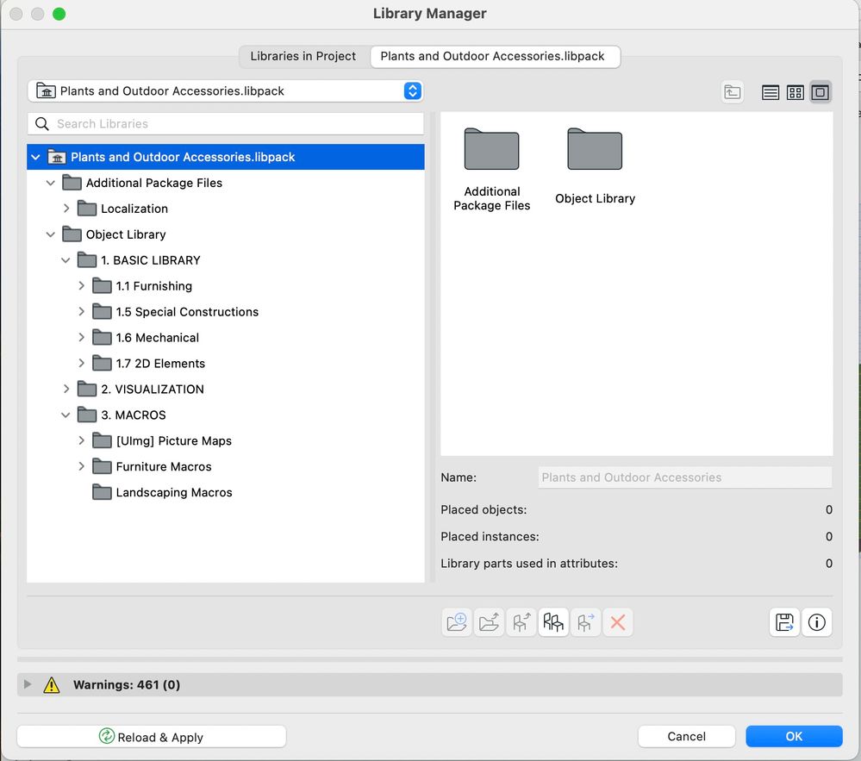This screenshot has width=861, height=761.
Task: Expand the 1.1 Furnishing folder
Action: (81, 286)
